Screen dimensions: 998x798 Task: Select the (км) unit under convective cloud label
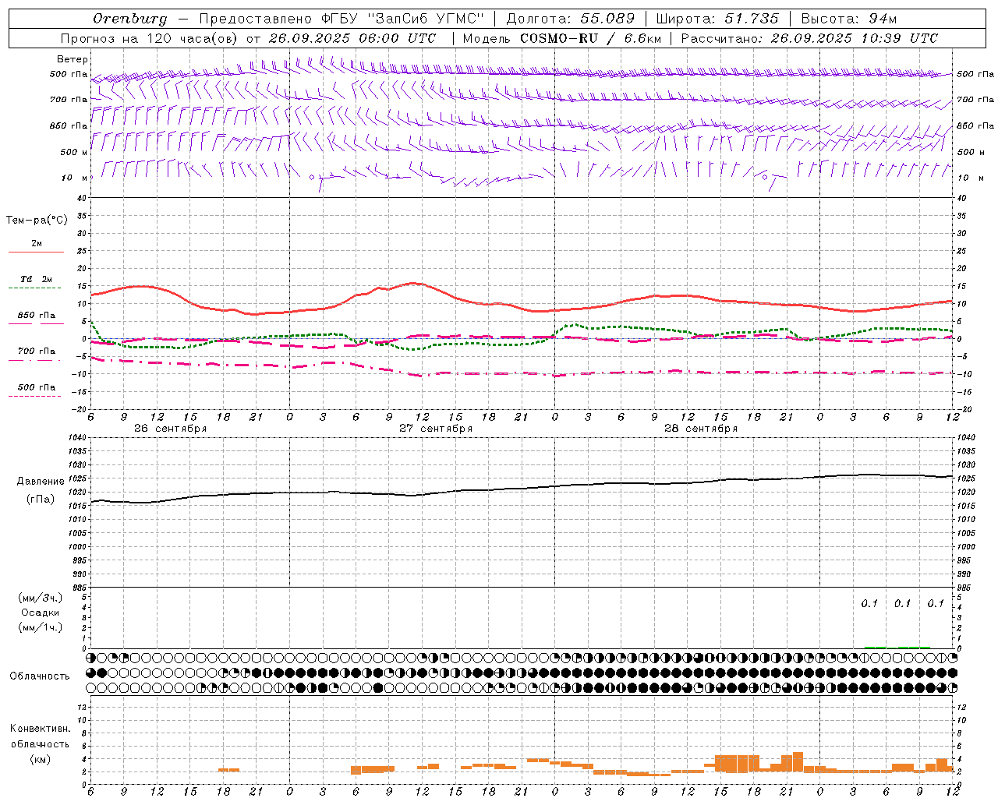[41, 760]
